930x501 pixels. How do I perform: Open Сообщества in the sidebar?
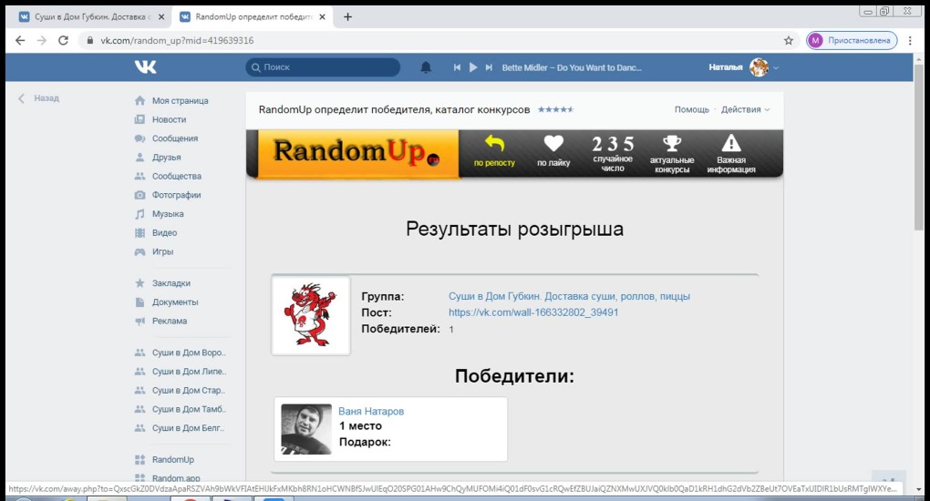click(177, 177)
